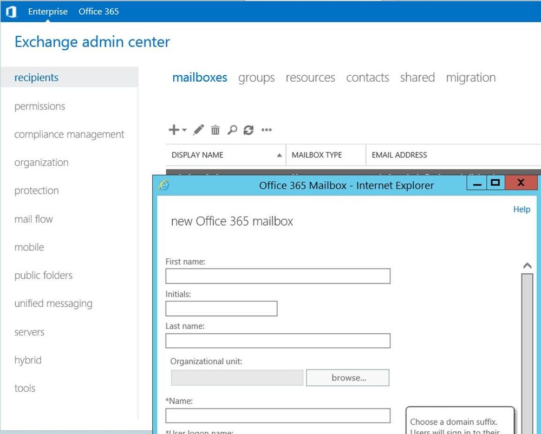Delete mailbox using trash icon
Viewport: 541px width, 434px height.
click(x=216, y=130)
